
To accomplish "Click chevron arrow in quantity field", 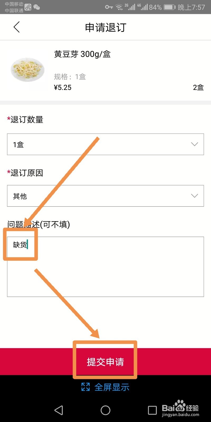I will click(194, 144).
